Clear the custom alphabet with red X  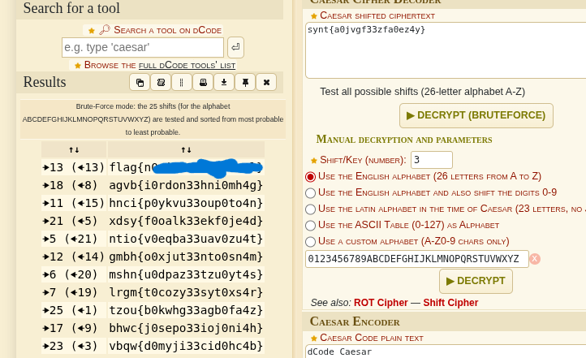pyautogui.click(x=535, y=259)
